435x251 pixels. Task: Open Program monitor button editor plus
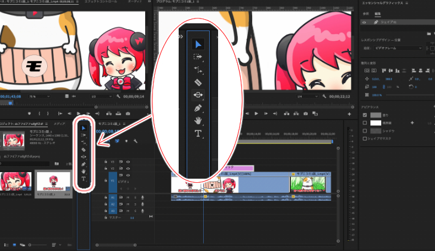[350, 114]
